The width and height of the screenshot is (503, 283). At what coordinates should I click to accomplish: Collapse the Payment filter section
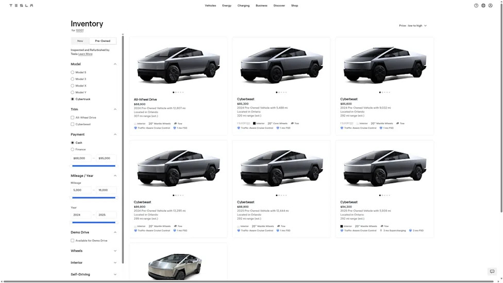(115, 135)
